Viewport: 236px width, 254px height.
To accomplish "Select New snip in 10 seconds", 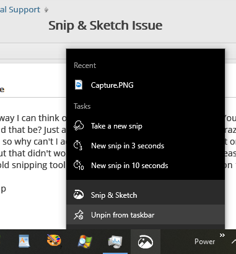I will click(146, 166).
